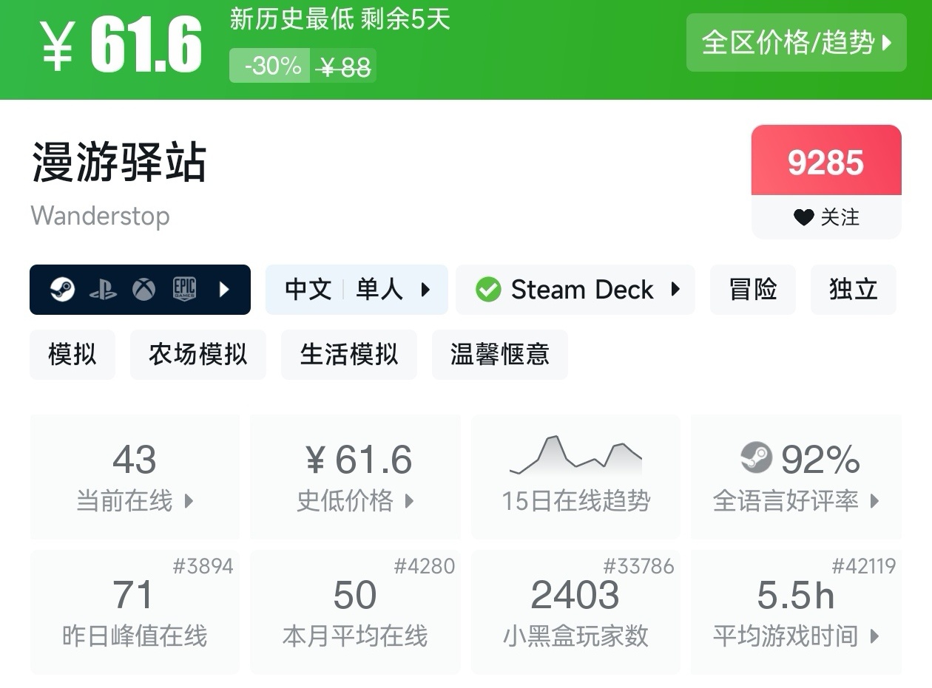Viewport: 932px width, 688px height.
Task: Click the Steam platform icon
Action: pyautogui.click(x=62, y=290)
